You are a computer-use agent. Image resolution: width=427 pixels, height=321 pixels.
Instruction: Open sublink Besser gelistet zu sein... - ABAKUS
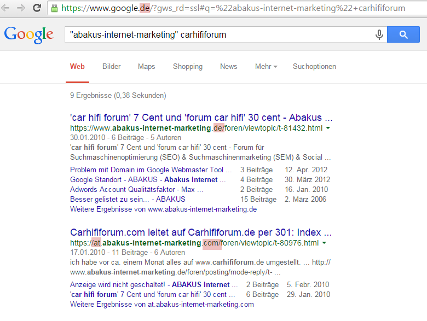click(x=128, y=199)
